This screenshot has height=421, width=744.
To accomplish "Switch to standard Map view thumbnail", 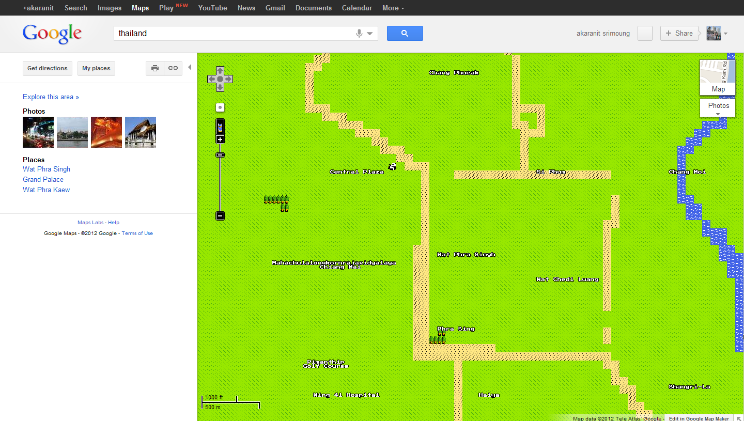I will (718, 77).
